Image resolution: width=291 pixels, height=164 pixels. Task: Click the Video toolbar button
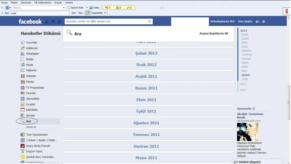(94, 8)
